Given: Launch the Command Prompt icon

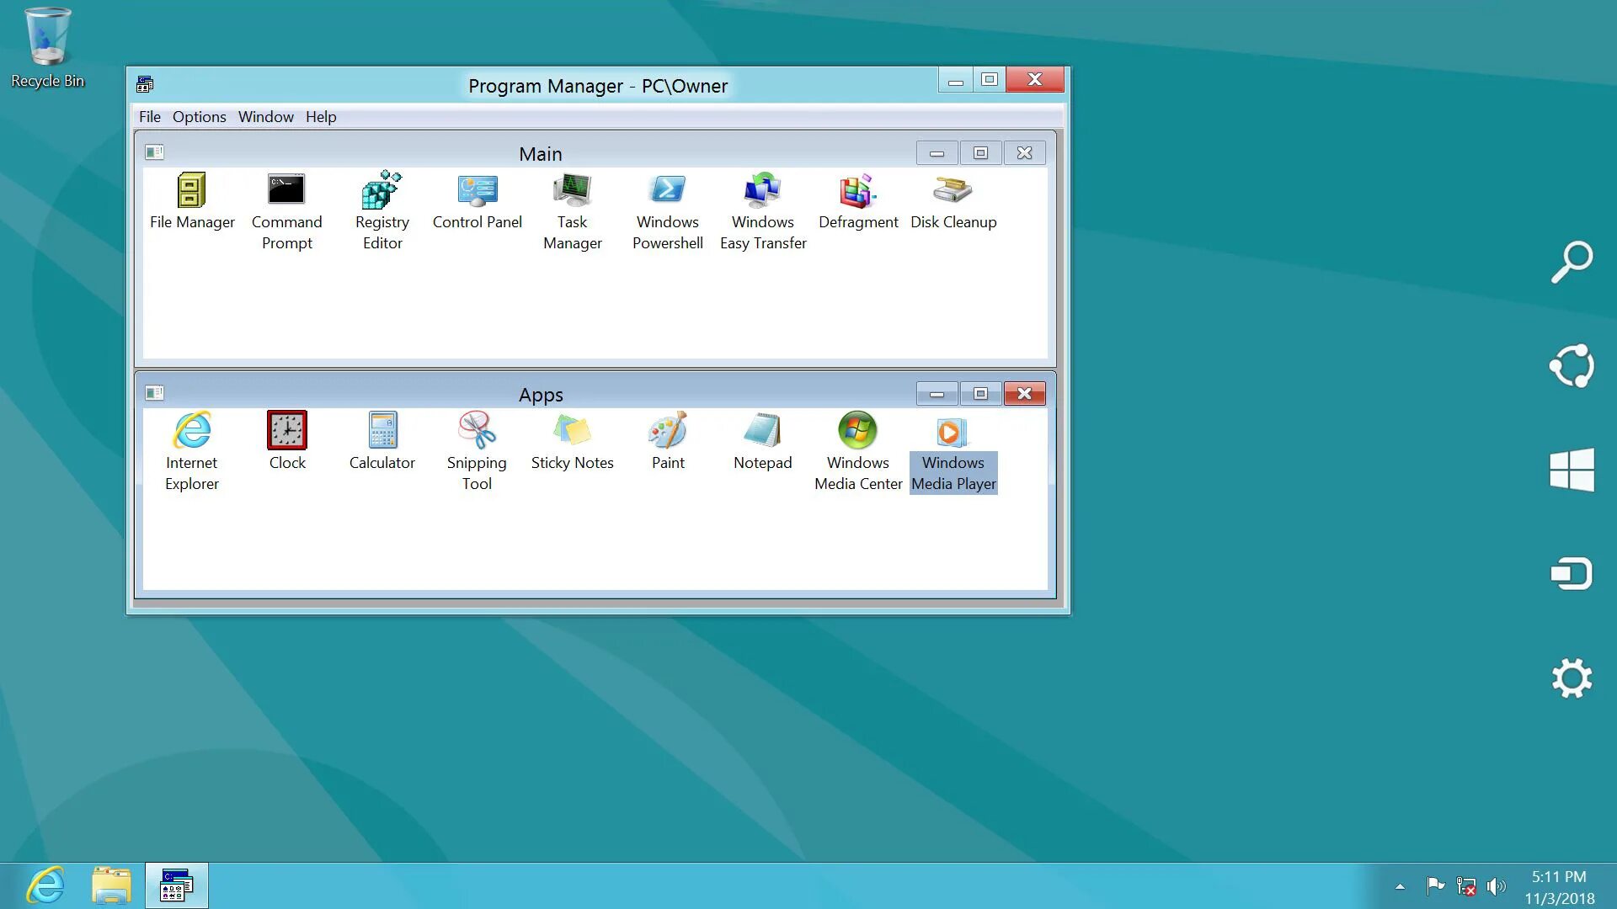Looking at the screenshot, I should 286,191.
